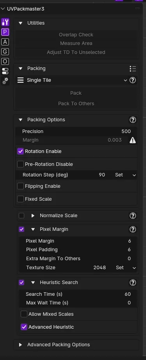Image resolution: width=146 pixels, height=360 pixels.
Task: Click the Precision value slider field
Action: pos(77,131)
